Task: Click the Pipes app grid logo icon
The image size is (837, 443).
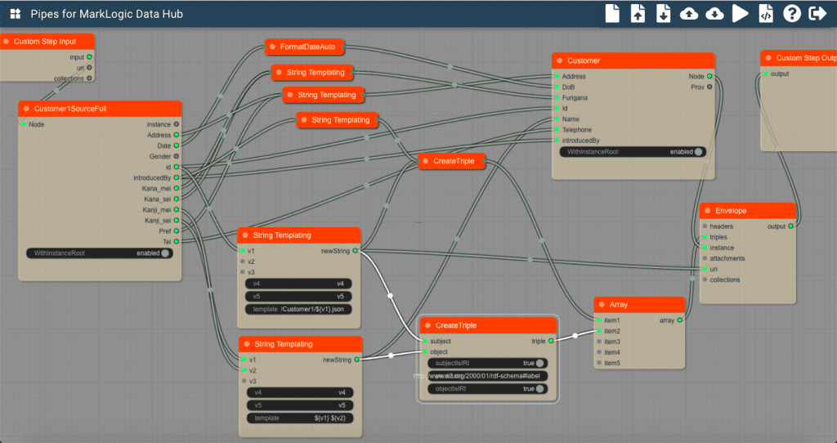Action: [x=15, y=15]
